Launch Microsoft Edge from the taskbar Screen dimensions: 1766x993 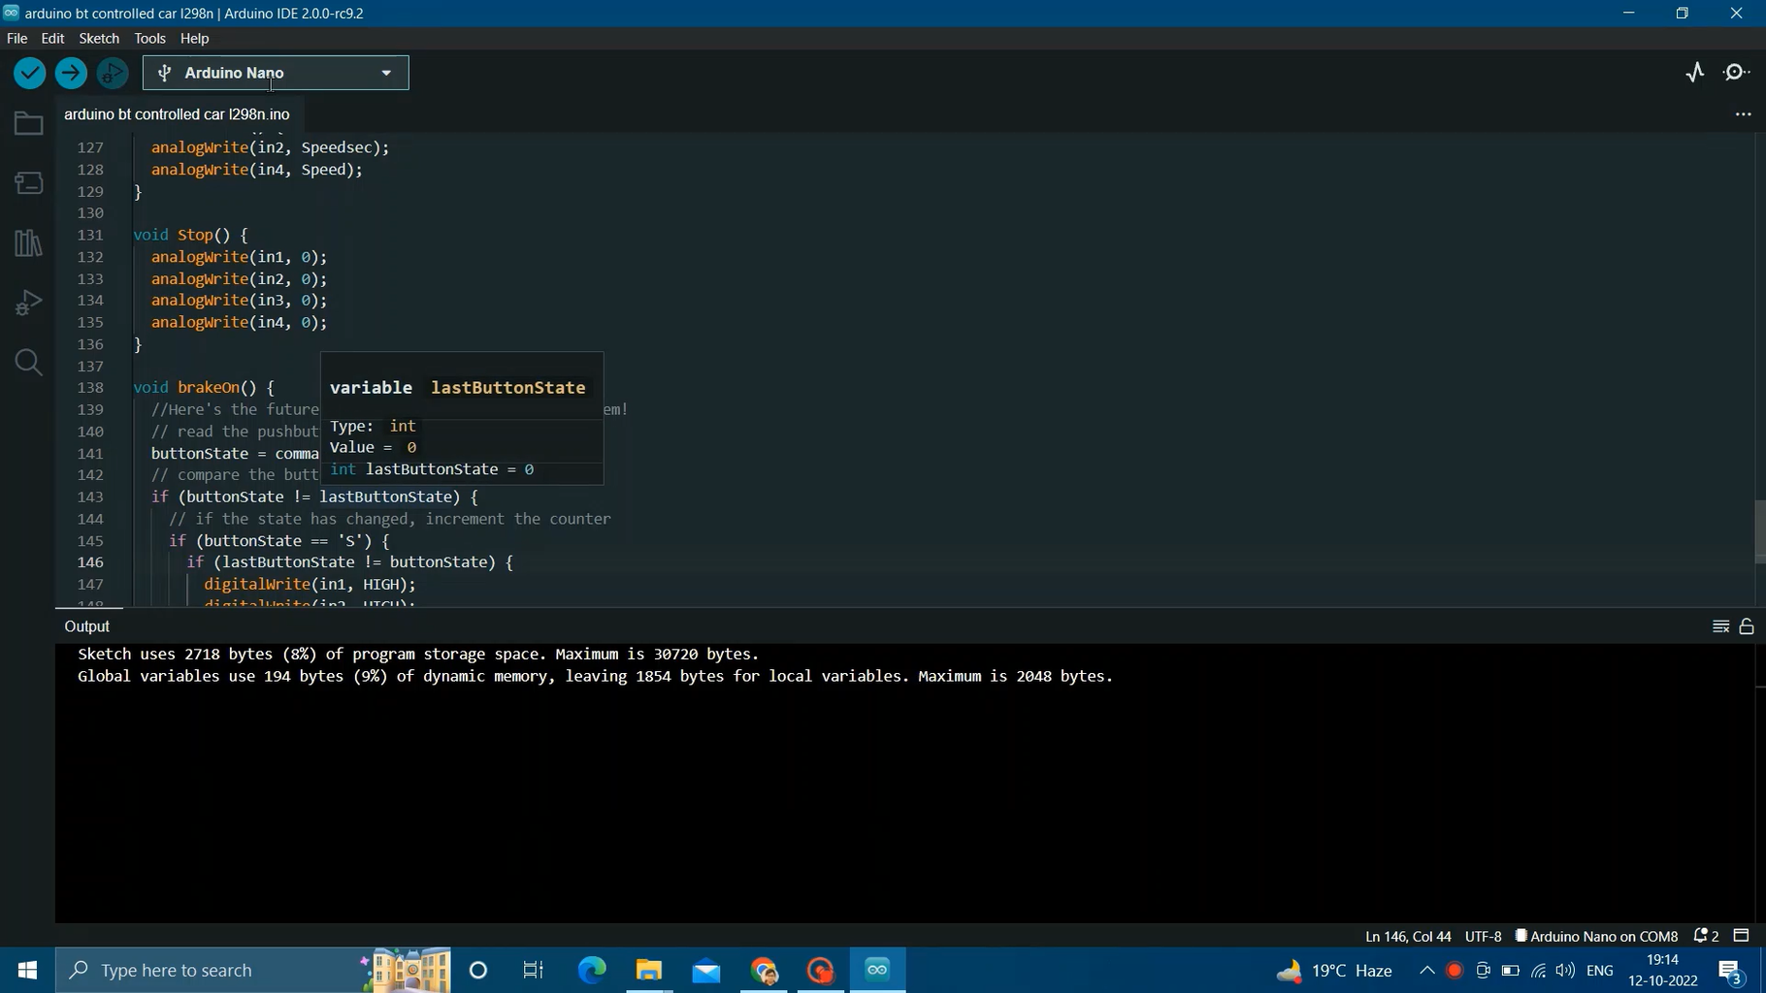(x=592, y=970)
